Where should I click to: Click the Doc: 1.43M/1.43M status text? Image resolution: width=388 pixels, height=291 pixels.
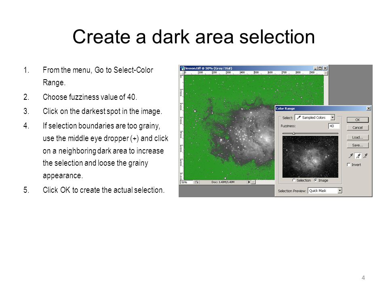tap(223, 182)
